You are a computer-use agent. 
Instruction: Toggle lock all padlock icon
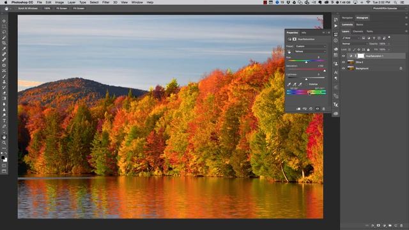pyautogui.click(x=368, y=50)
